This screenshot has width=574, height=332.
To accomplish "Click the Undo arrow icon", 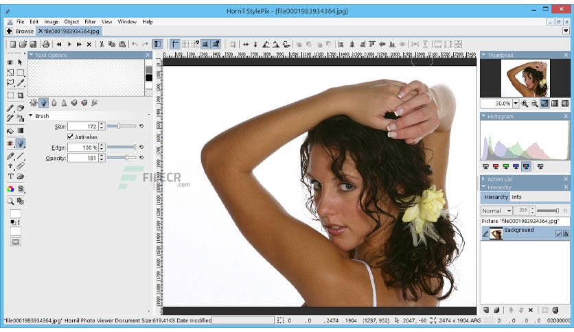I will 135,44.
